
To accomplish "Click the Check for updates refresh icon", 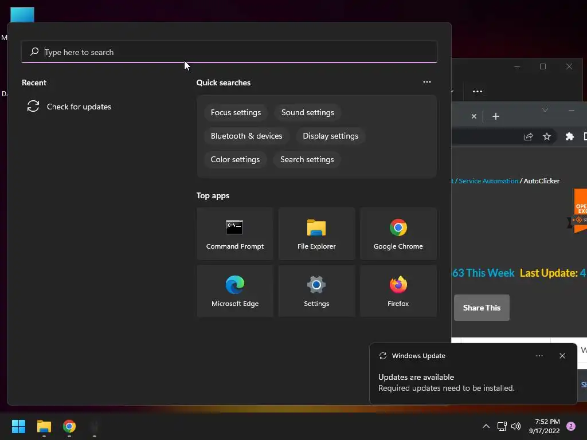I will point(33,106).
